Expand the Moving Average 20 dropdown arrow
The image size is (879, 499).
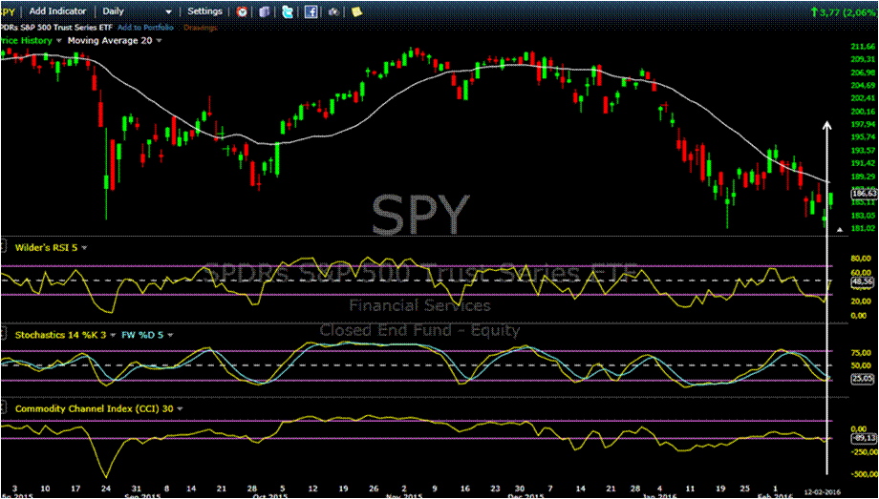click(x=160, y=41)
